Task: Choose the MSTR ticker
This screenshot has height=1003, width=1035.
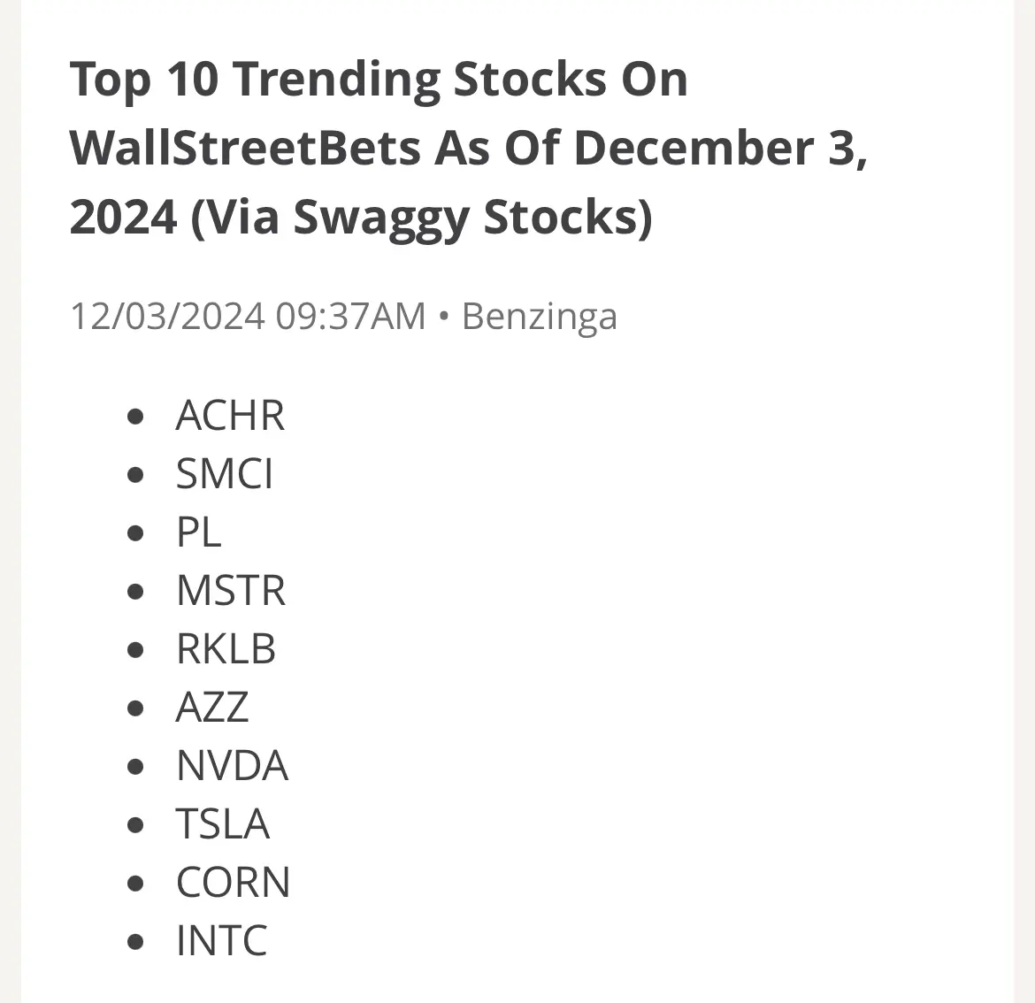Action: tap(230, 590)
